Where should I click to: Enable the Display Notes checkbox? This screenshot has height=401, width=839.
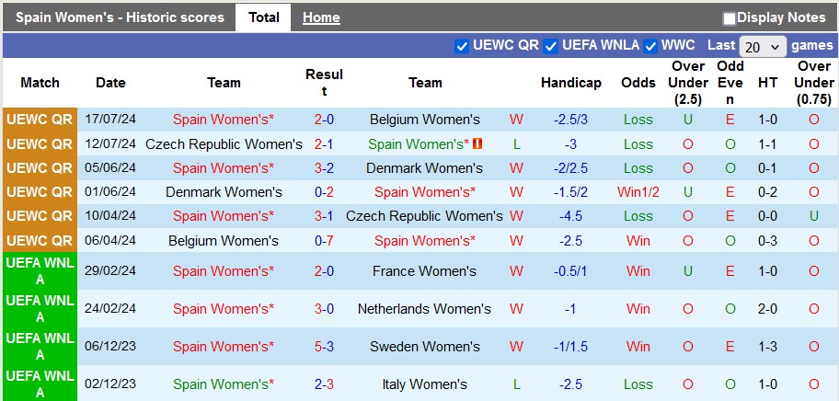(x=730, y=18)
